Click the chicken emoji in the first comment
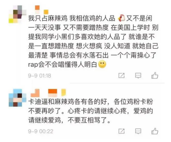 [122, 18]
